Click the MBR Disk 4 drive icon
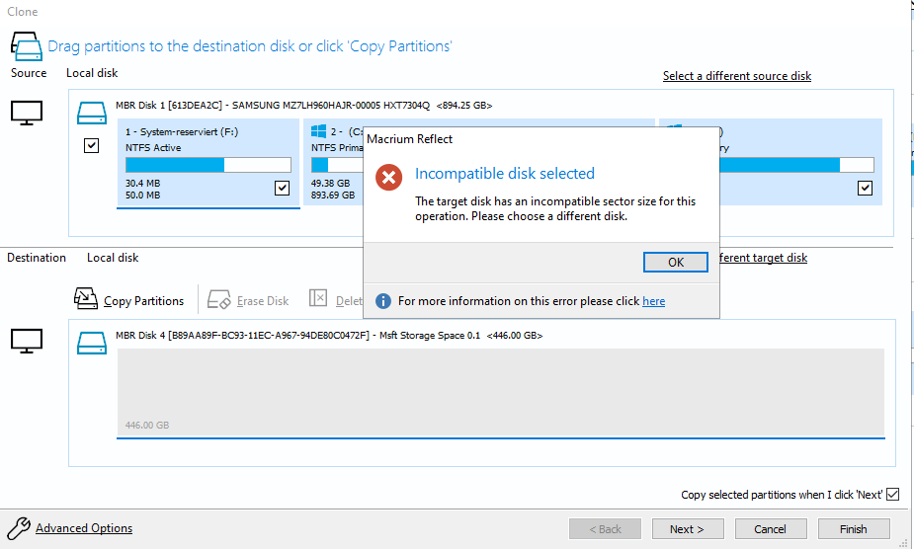914x549 pixels. point(92,344)
